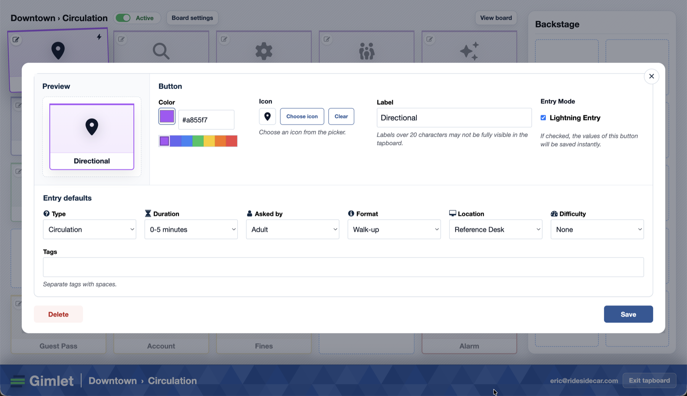Click the Choose icon button
This screenshot has height=396, width=687.
click(x=302, y=116)
